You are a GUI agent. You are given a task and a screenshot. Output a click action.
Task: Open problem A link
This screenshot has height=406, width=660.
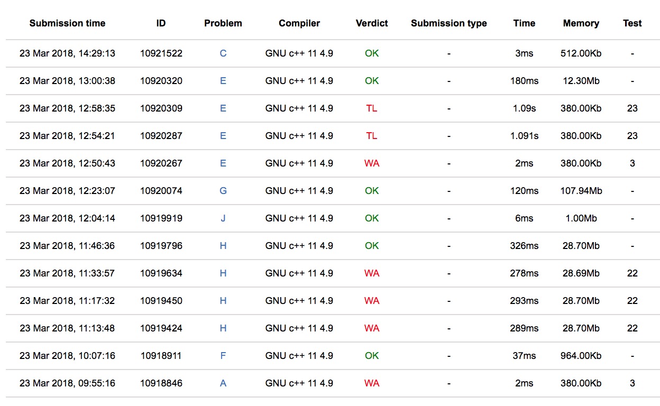click(223, 383)
